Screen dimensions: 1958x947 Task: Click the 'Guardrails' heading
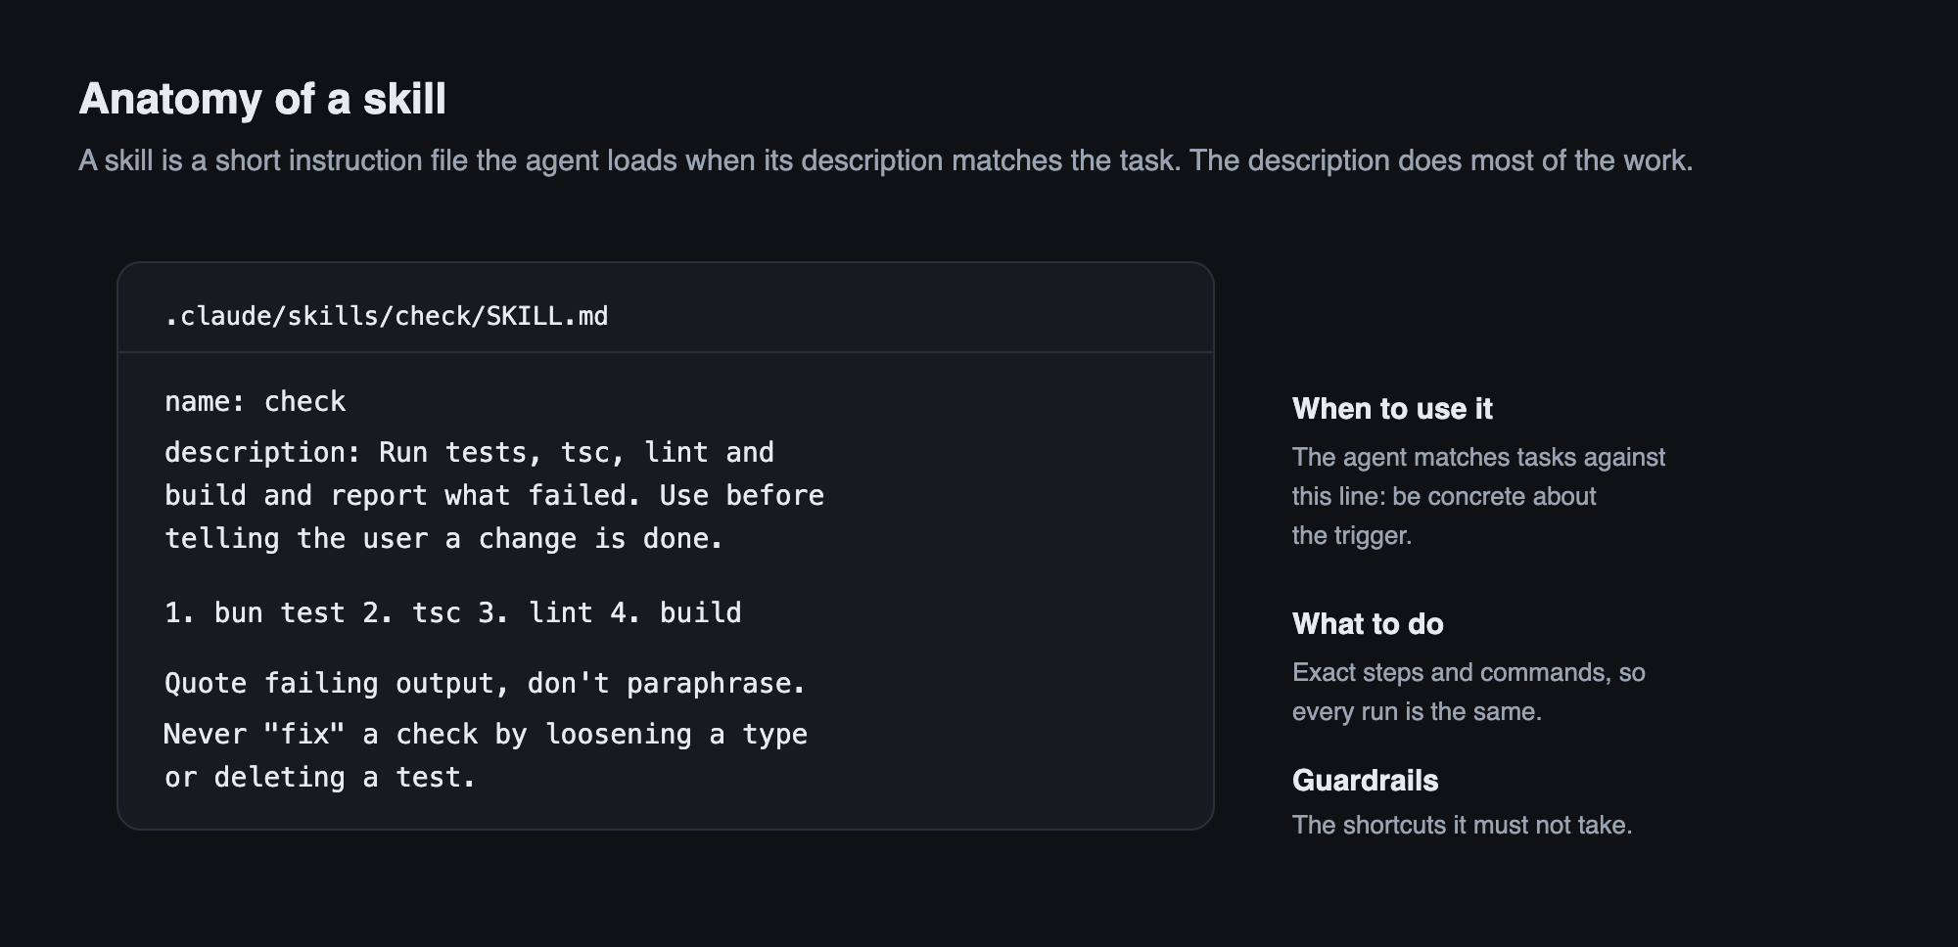pos(1366,781)
